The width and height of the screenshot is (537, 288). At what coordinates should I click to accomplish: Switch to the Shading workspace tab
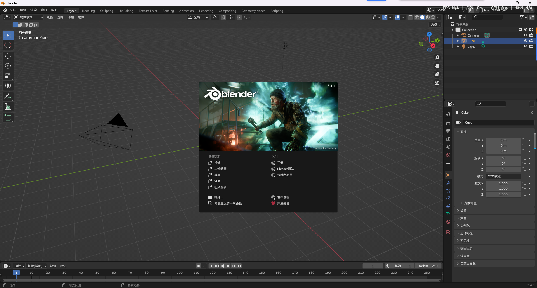tap(168, 11)
